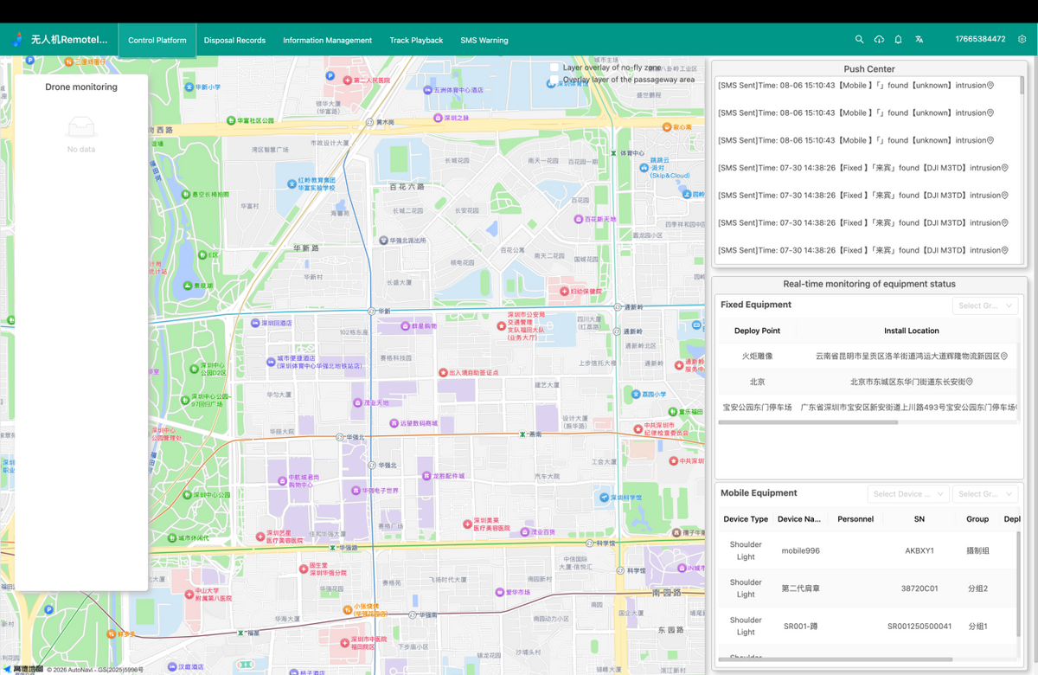1038x675 pixels.
Task: Click 华新 subway station icon
Action: coord(371,311)
